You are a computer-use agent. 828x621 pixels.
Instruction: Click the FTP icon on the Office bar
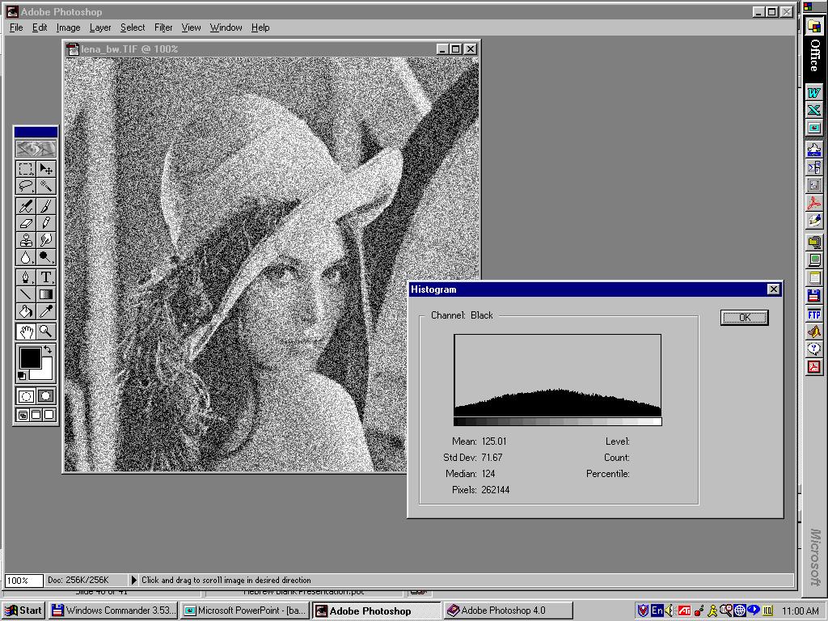click(x=813, y=315)
